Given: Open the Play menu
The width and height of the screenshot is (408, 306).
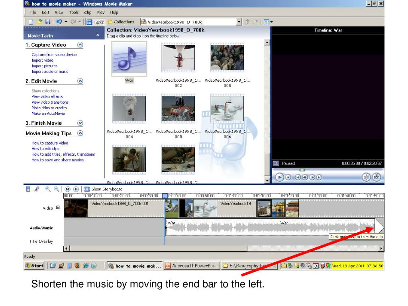Looking at the screenshot, I should [x=101, y=12].
